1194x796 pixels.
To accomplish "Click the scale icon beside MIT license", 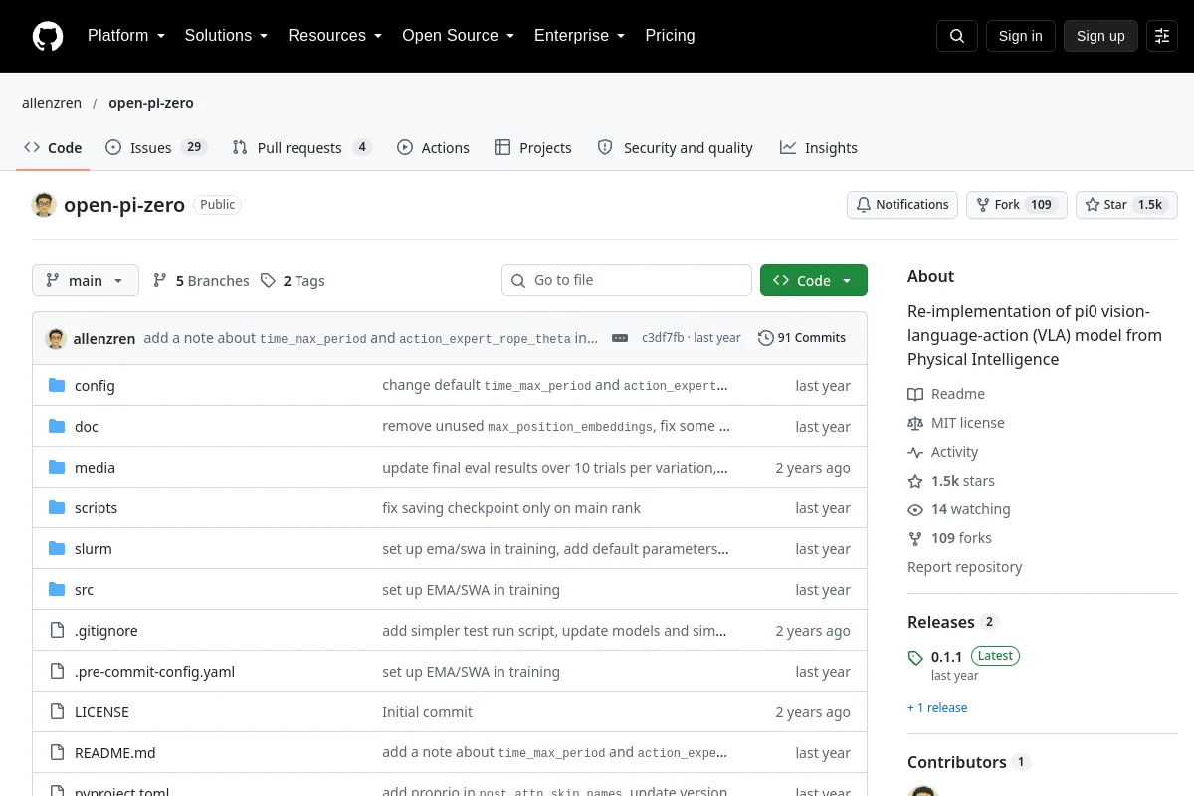I will [x=915, y=423].
